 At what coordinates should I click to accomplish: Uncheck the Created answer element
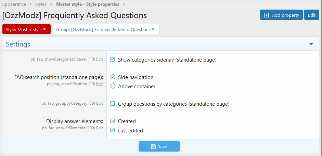click(113, 121)
